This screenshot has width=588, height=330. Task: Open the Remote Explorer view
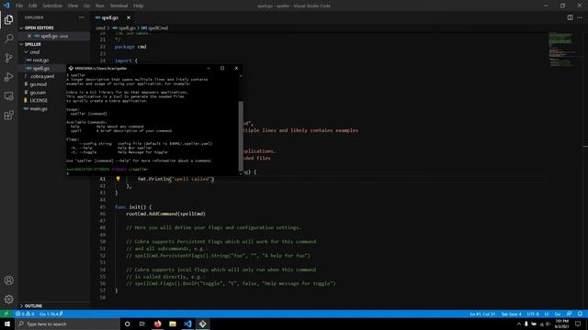8,95
